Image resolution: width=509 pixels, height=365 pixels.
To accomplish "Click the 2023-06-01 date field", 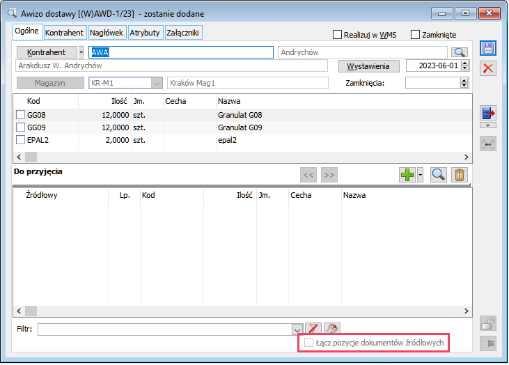I will point(434,65).
